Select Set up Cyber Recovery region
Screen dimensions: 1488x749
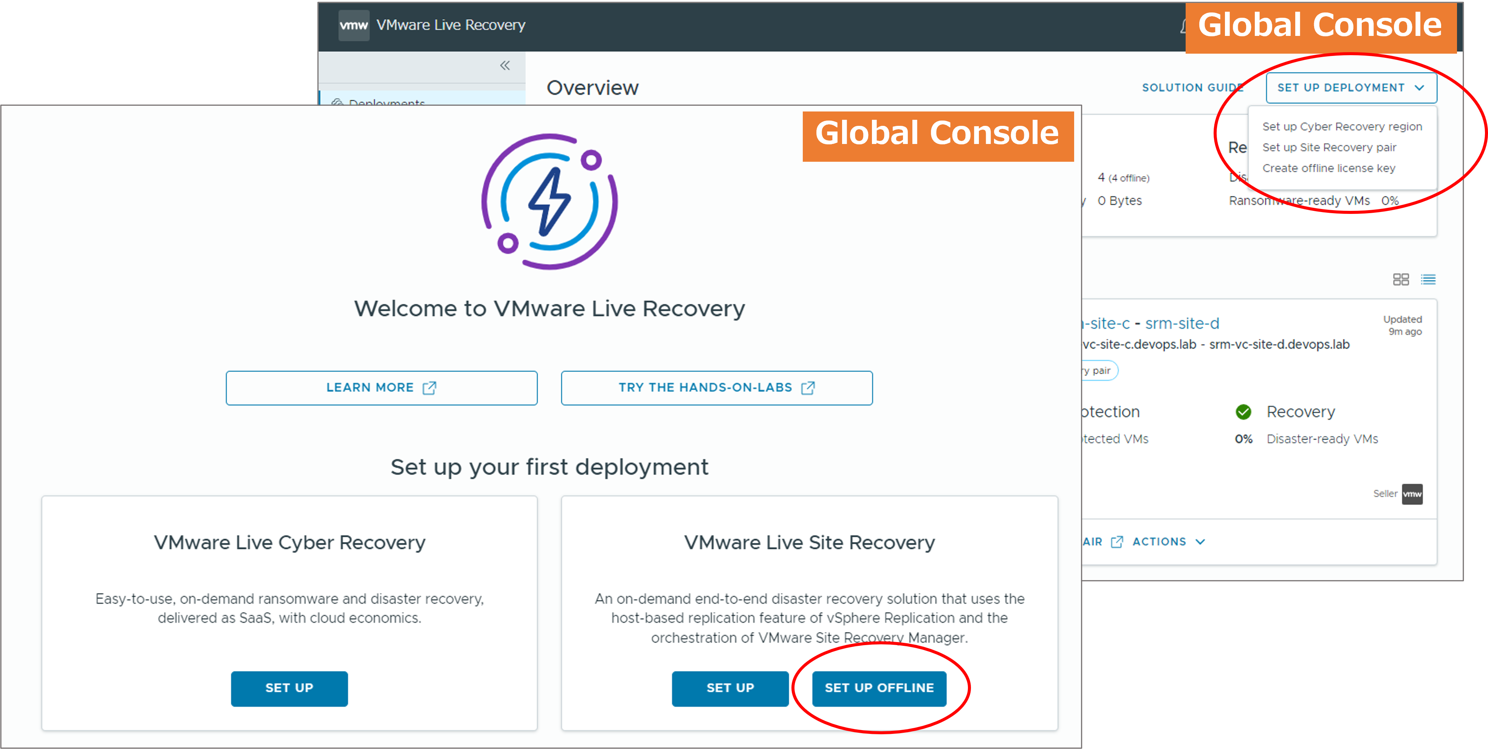pyautogui.click(x=1341, y=127)
